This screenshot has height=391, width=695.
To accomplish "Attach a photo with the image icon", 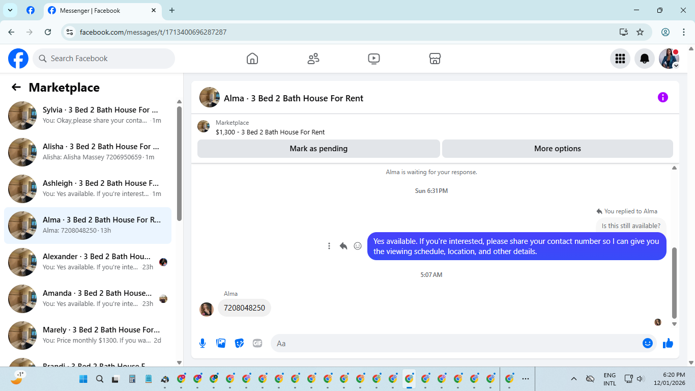I will [x=221, y=343].
